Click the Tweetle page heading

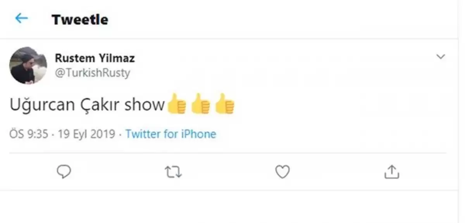pos(80,19)
